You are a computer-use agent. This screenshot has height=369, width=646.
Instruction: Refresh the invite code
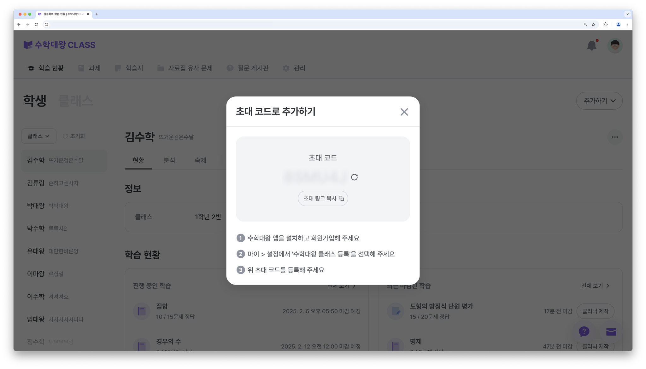point(355,177)
